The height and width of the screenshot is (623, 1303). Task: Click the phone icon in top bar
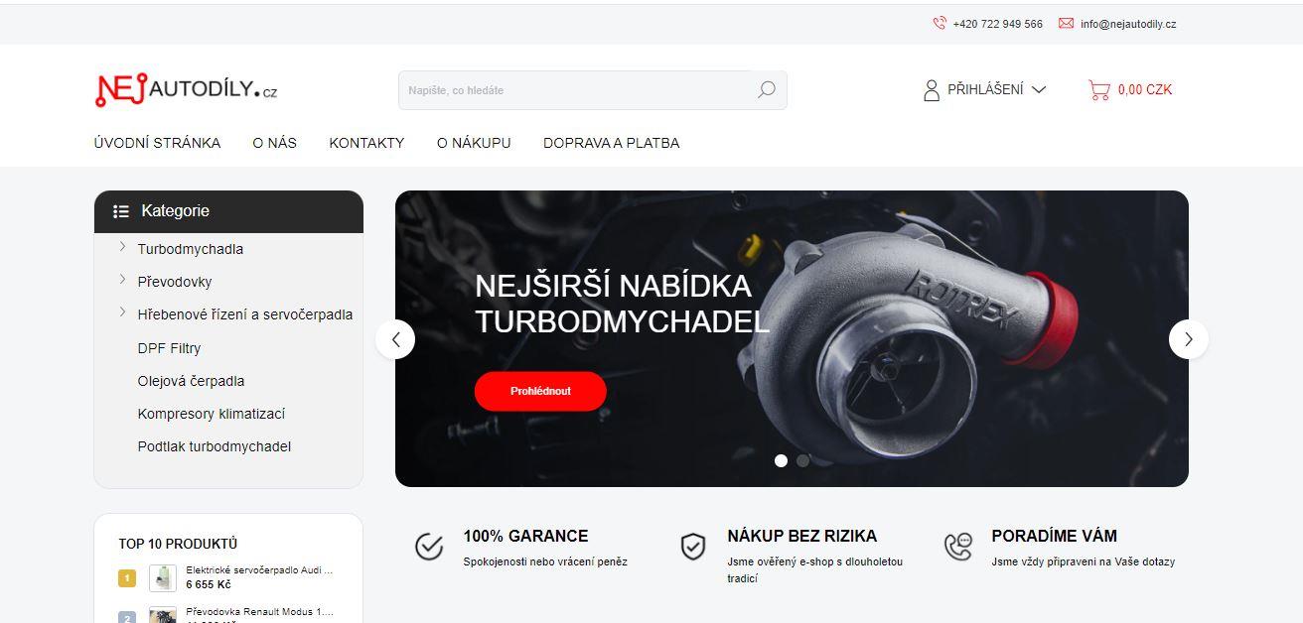click(x=939, y=24)
